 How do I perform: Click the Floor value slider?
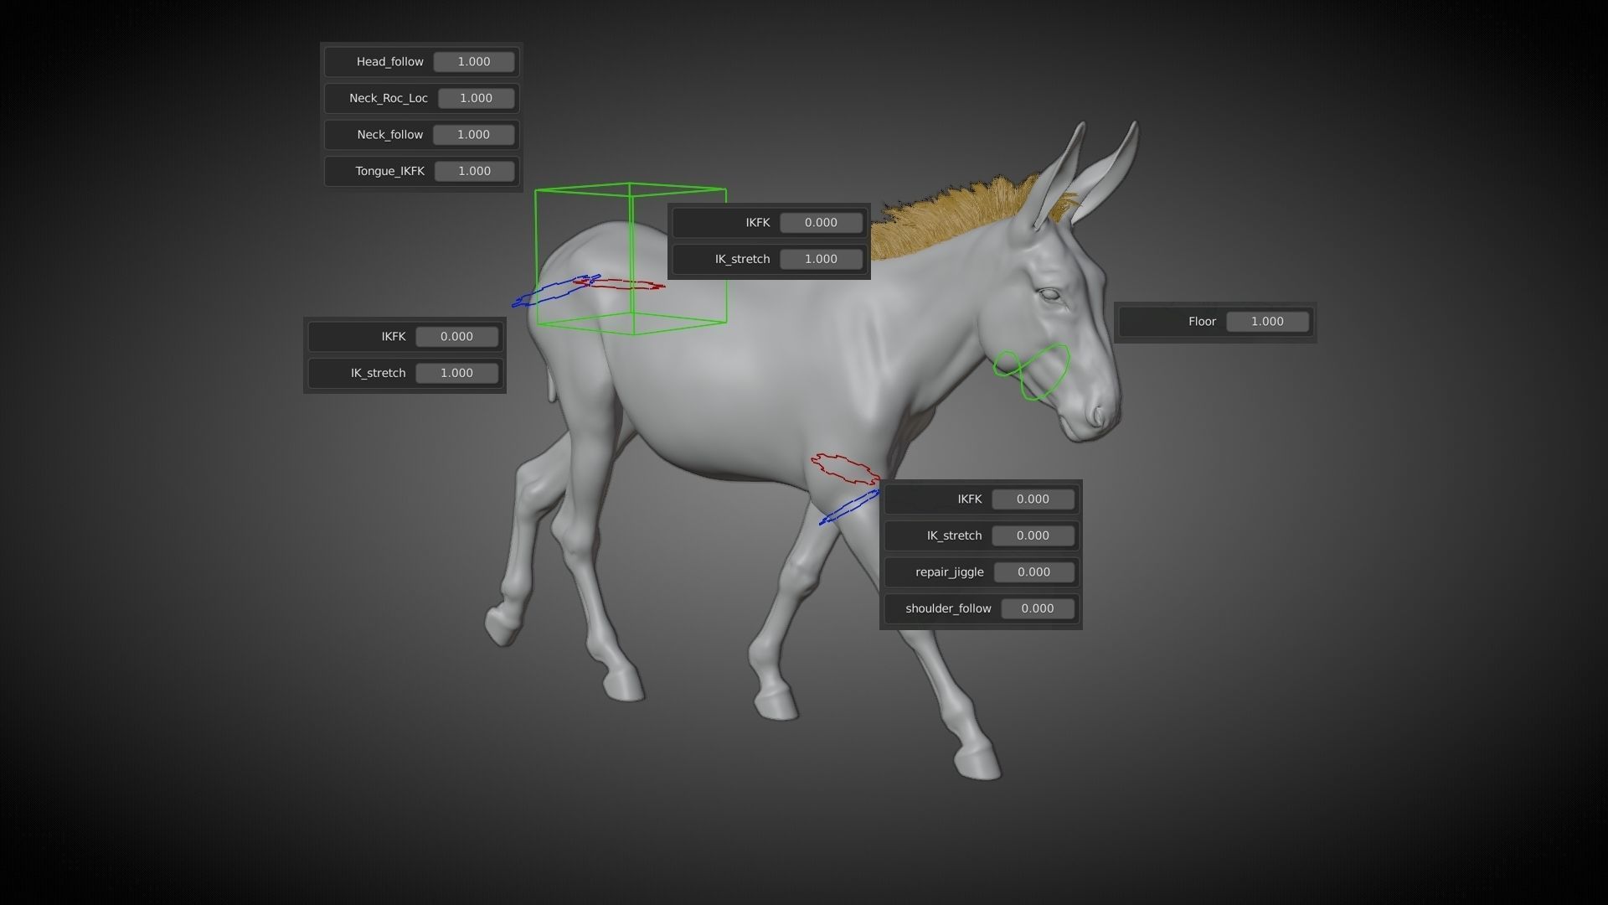[1266, 322]
